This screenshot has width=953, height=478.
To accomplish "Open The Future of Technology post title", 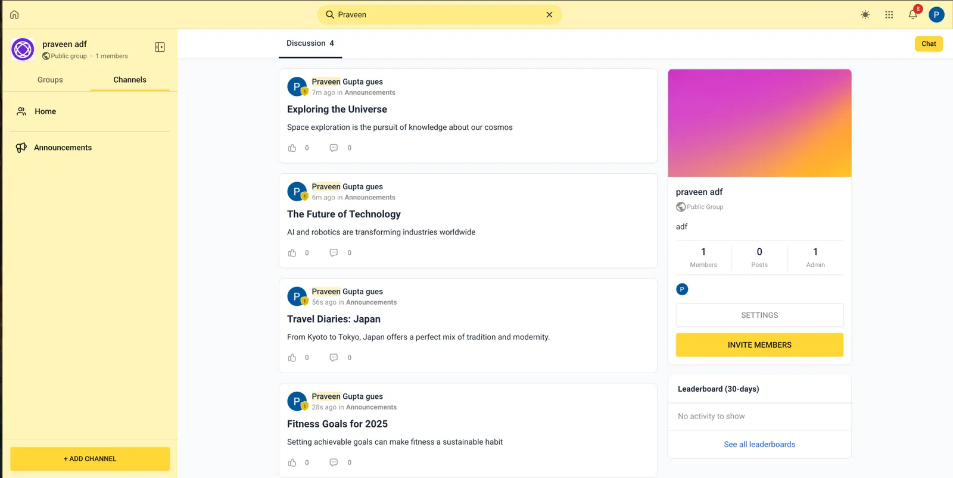I will 344,214.
